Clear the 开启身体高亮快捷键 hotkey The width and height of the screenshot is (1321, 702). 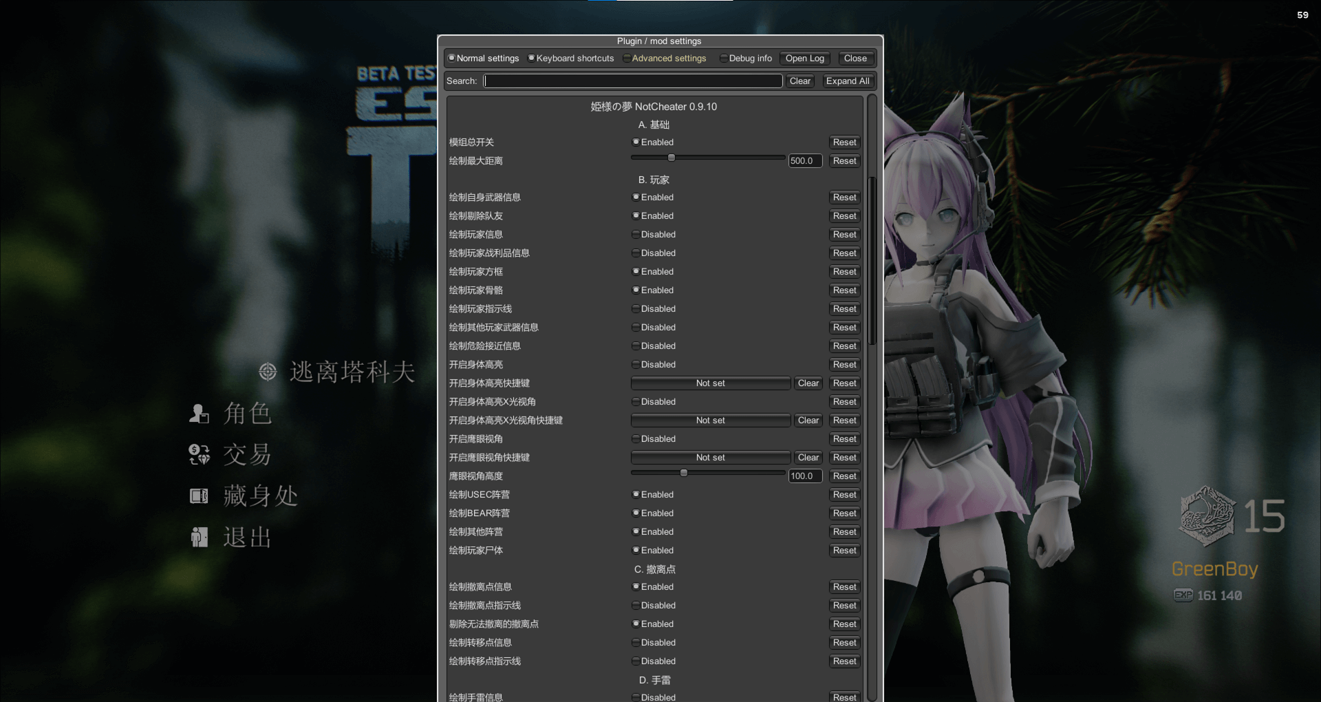(808, 383)
